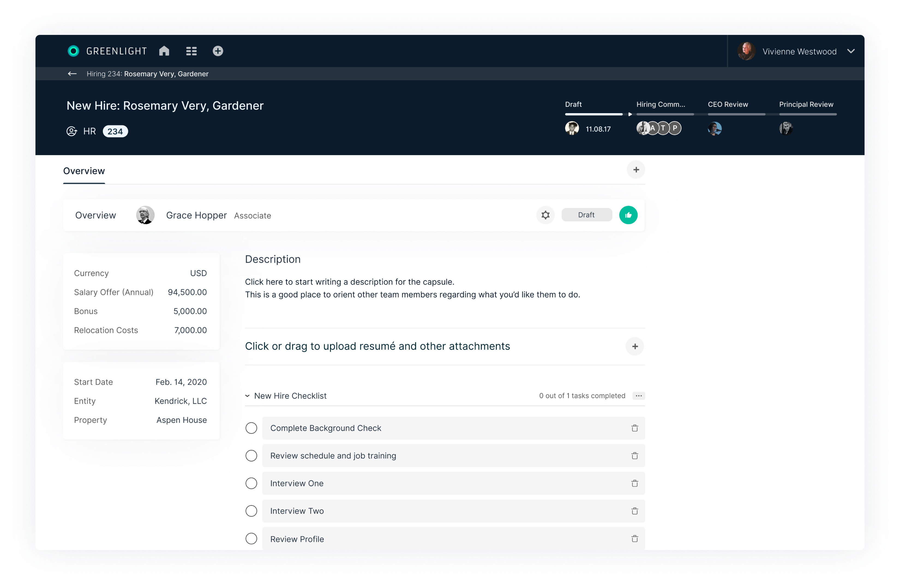This screenshot has height=586, width=900.
Task: Delete the Complete Background Check task
Action: point(635,428)
